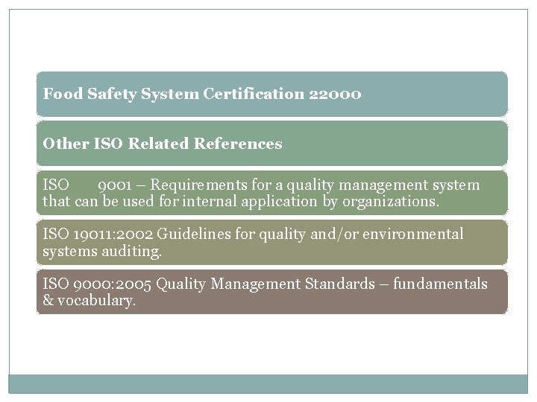Select the ISO 19011:2002 guidelines box
This screenshot has width=537, height=402.
272,243
